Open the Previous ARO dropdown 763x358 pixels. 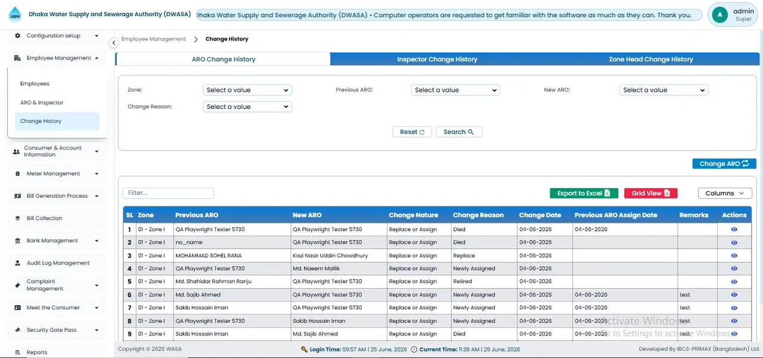click(x=455, y=90)
